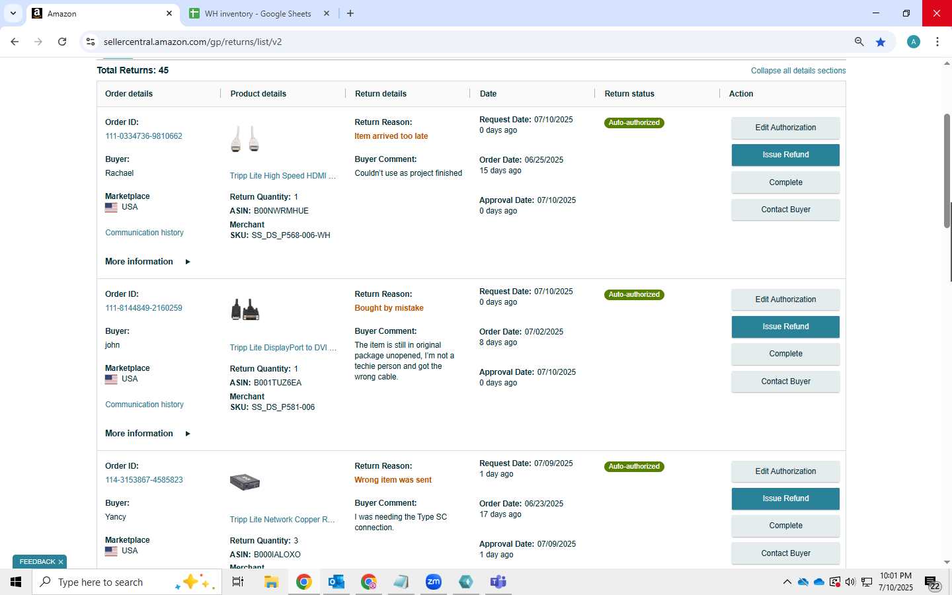Open the Chrome profile avatar
Image resolution: width=952 pixels, height=595 pixels.
coord(914,42)
